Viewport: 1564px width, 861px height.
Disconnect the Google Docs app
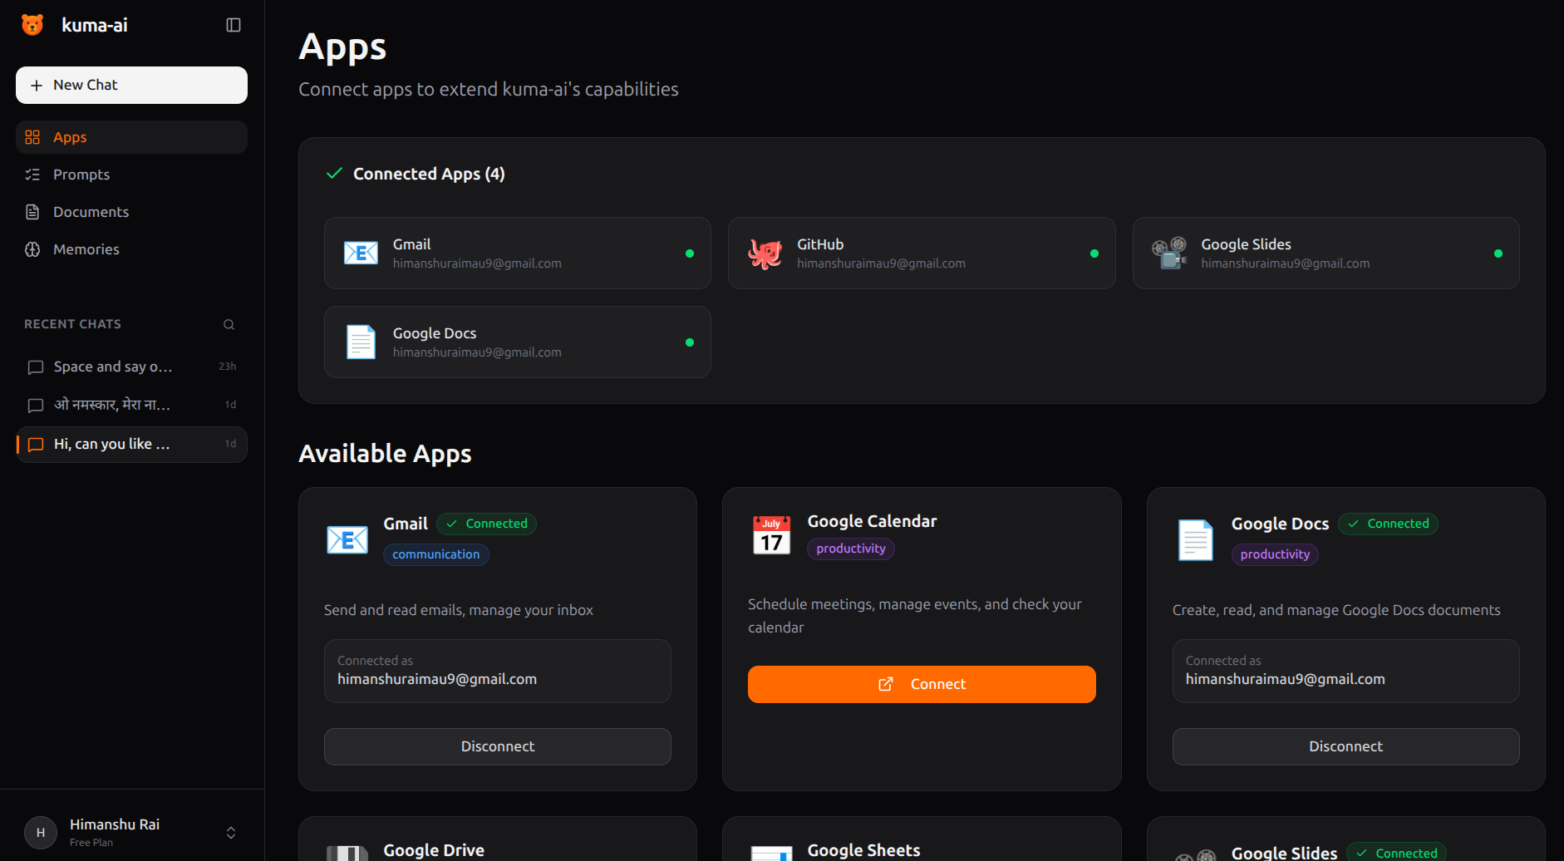1345,746
